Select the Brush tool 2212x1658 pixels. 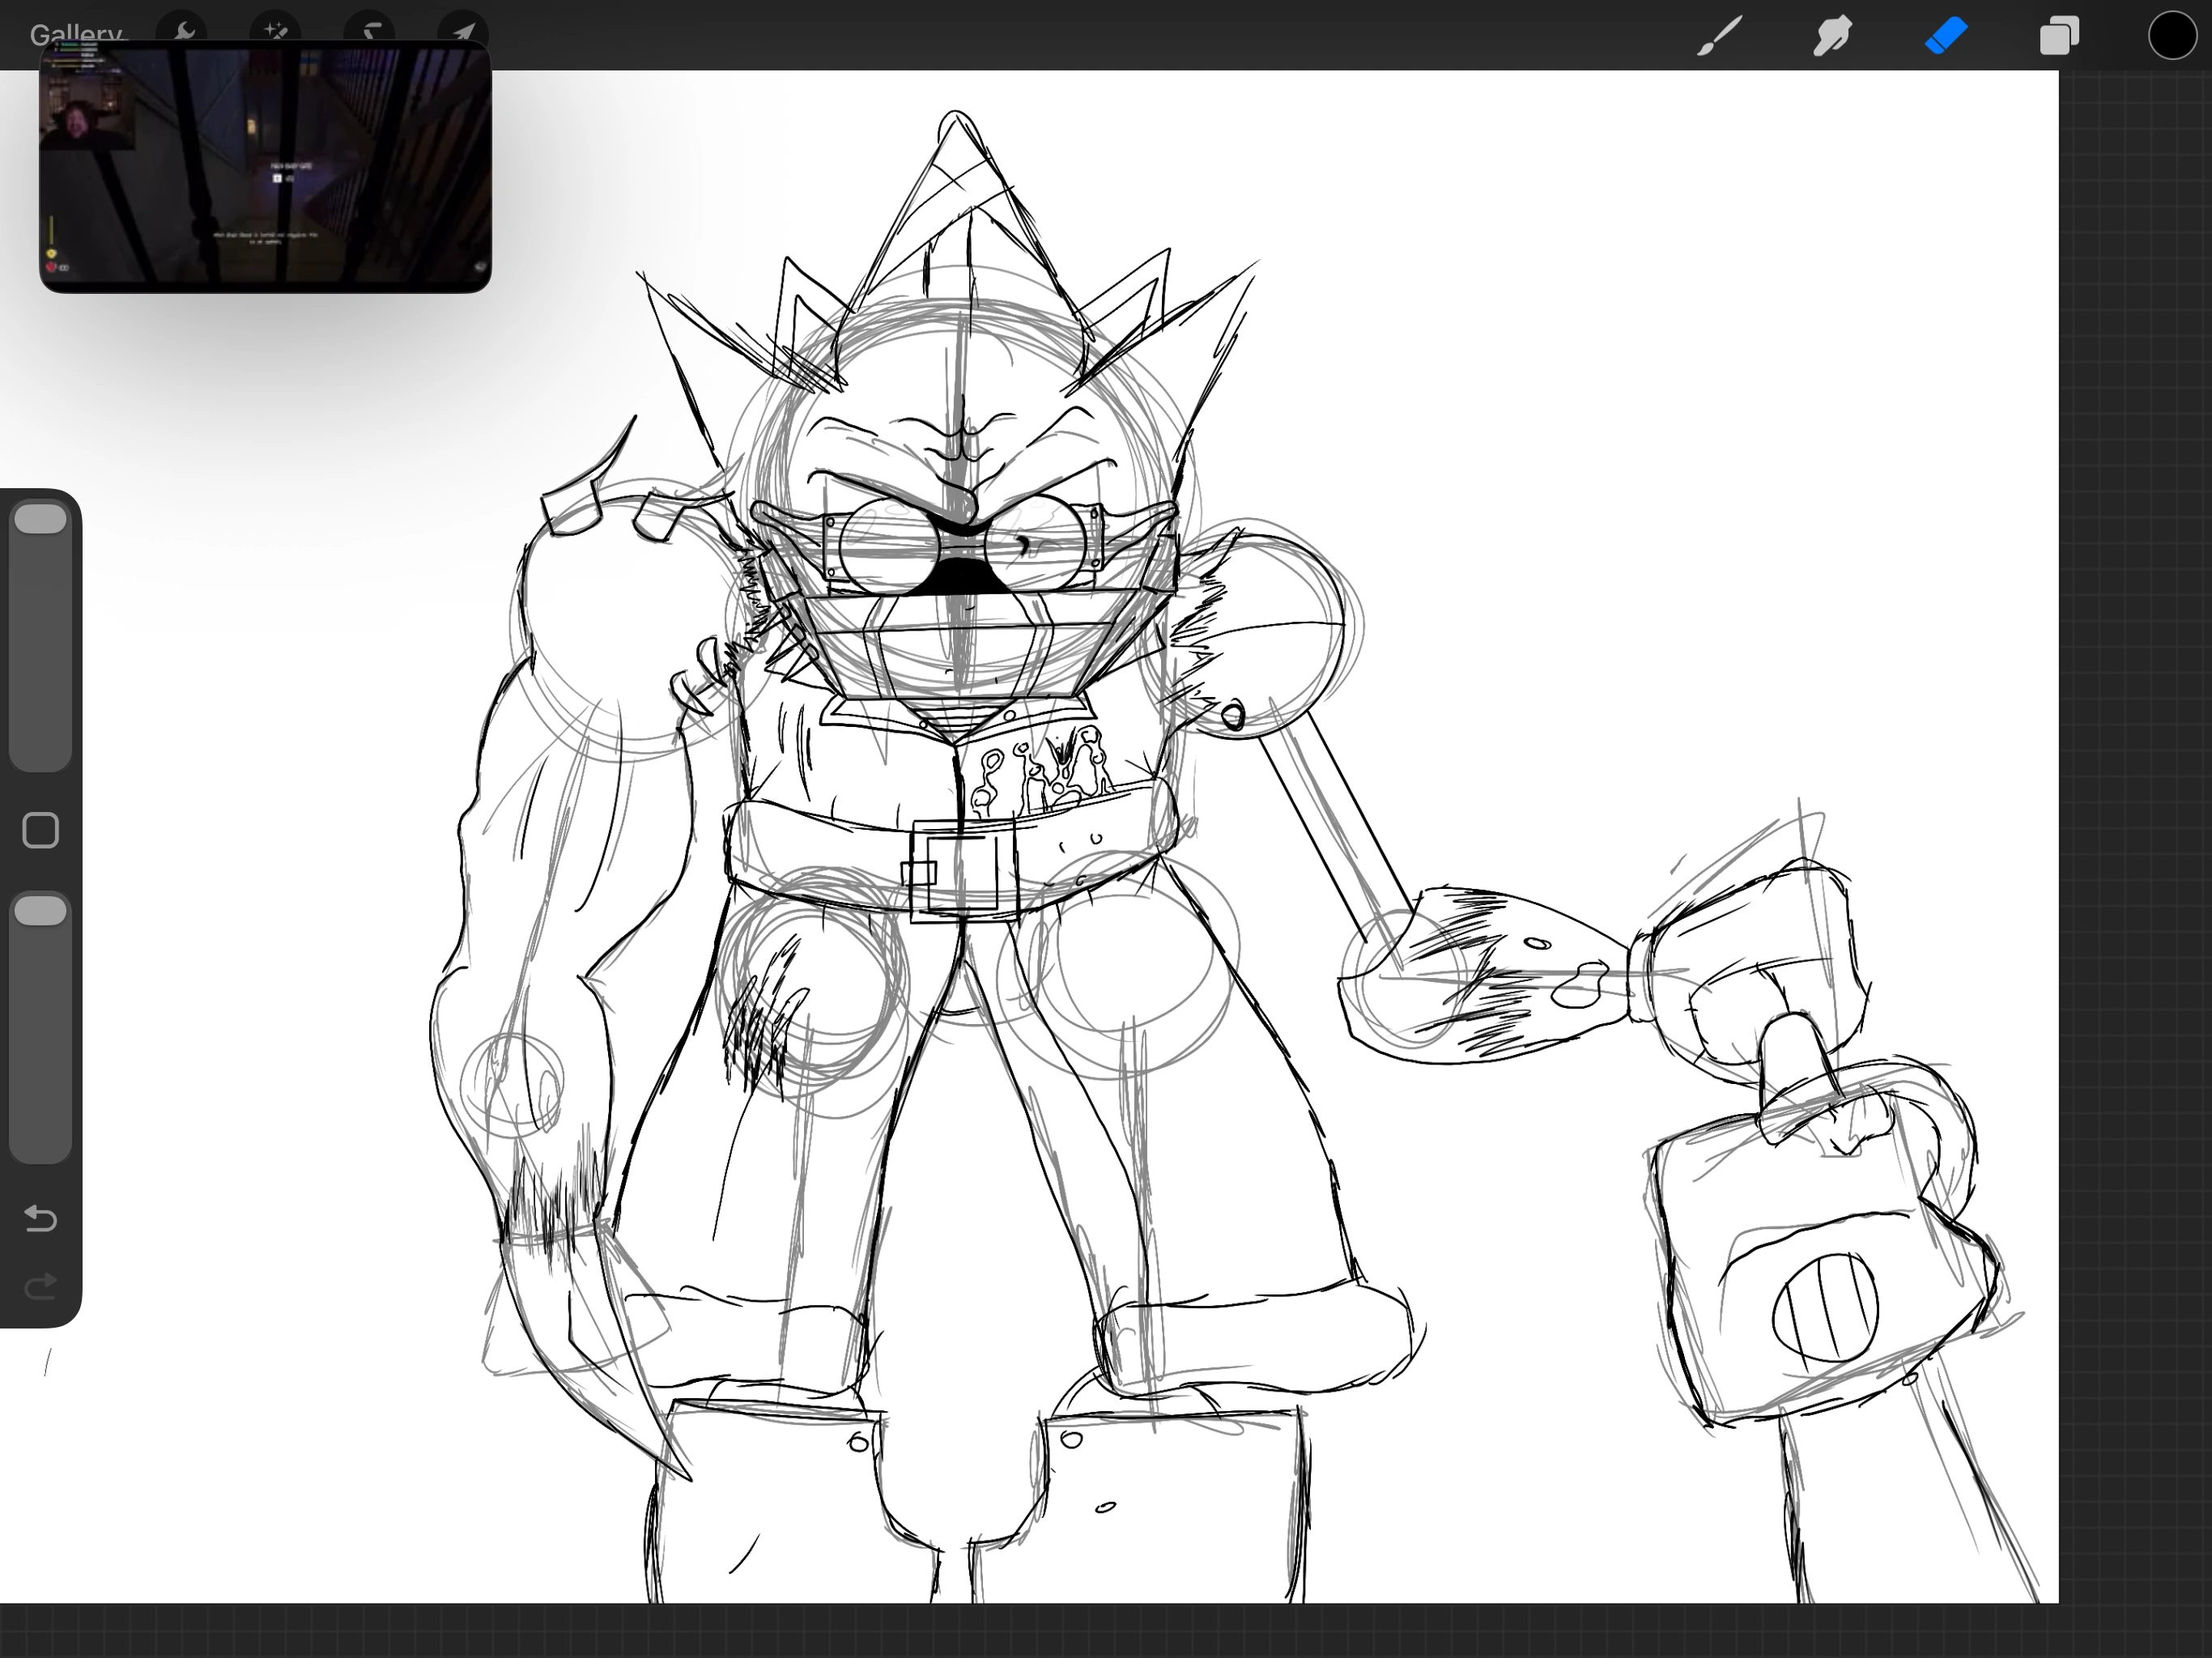click(x=1720, y=36)
